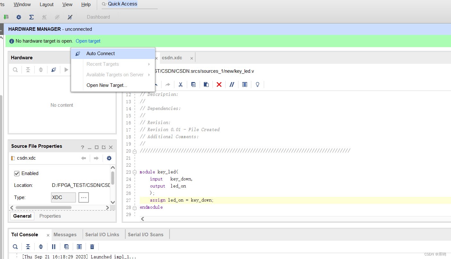Screen dimensions: 451x259
Task: Click the Open target link
Action: tap(88, 41)
